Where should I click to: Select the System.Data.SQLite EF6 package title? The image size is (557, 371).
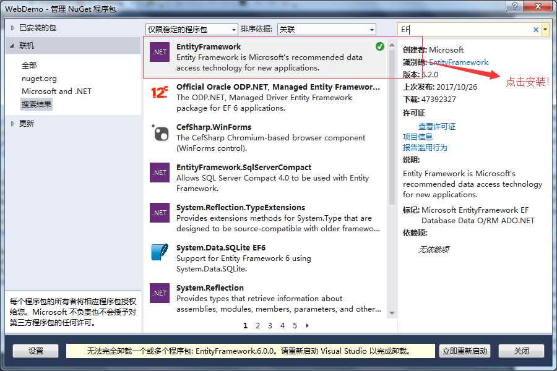(220, 247)
